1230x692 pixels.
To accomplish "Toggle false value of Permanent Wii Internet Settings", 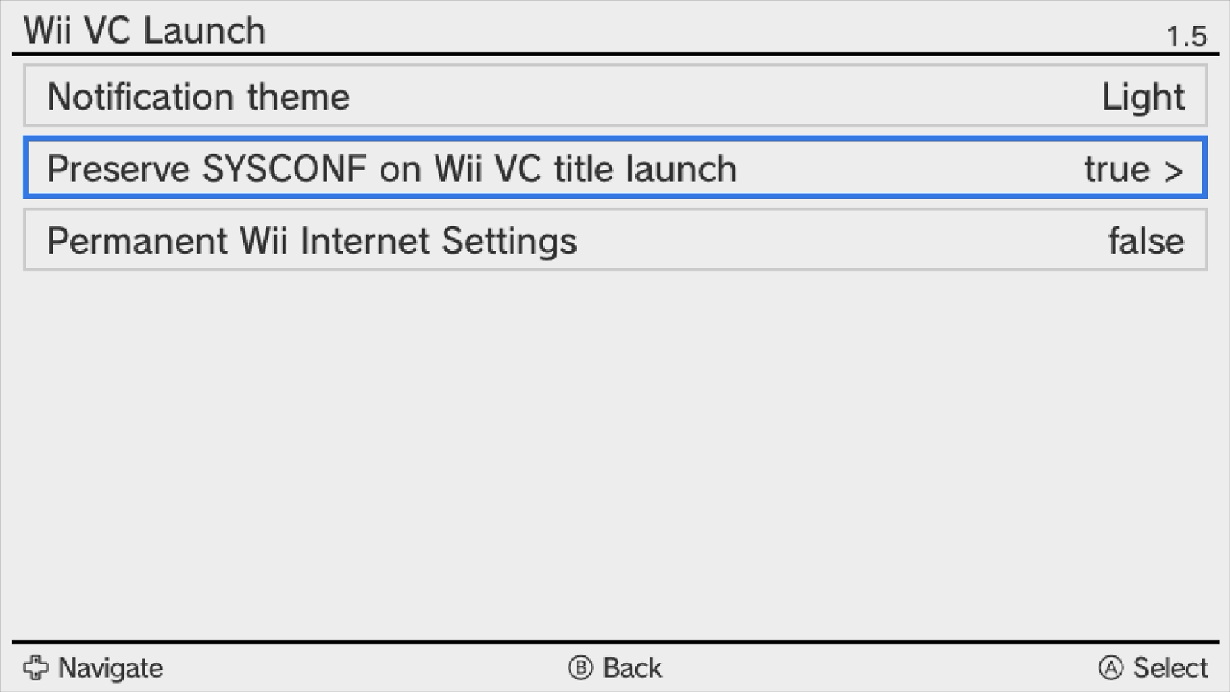I will (1145, 242).
